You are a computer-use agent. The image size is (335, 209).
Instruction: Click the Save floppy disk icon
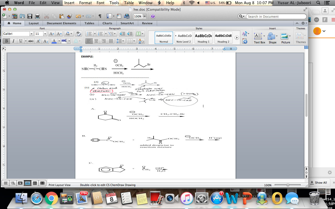tap(30, 16)
